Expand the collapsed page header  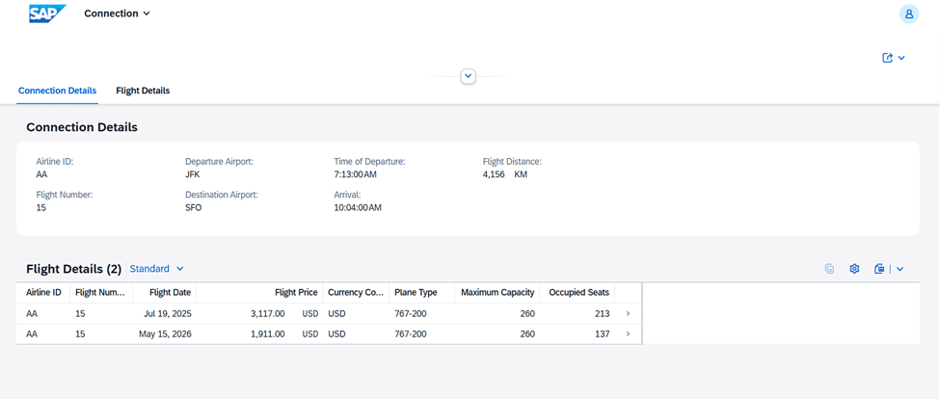point(469,76)
